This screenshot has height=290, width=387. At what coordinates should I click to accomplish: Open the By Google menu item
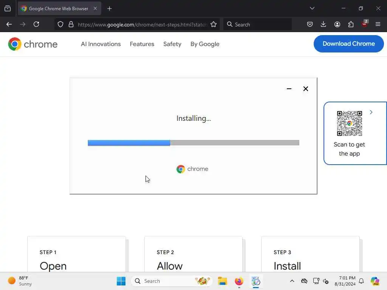[205, 44]
